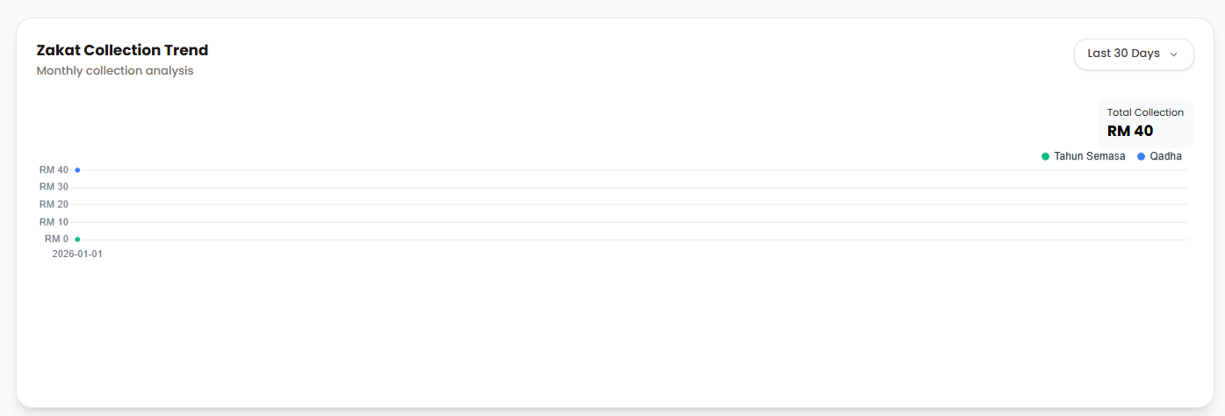The image size is (1225, 416).
Task: Toggle the Qadha series legend label
Action: [x=1165, y=156]
